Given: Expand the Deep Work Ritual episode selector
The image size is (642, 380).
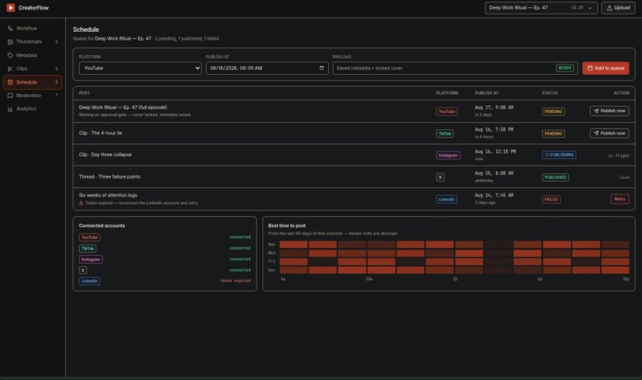Looking at the screenshot, I should [x=541, y=8].
